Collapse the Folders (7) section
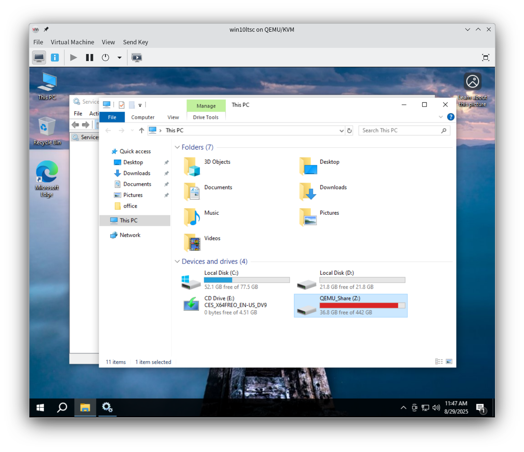Viewport: 524px width, 452px height. (x=177, y=147)
